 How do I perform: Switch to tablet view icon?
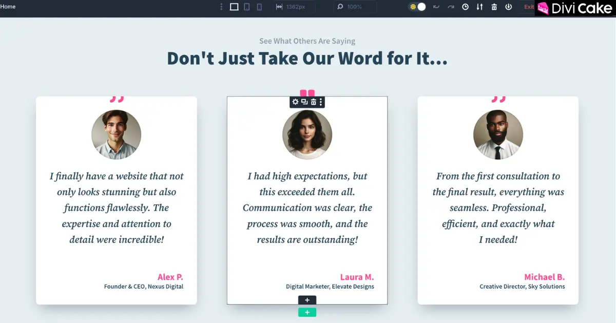(x=247, y=7)
